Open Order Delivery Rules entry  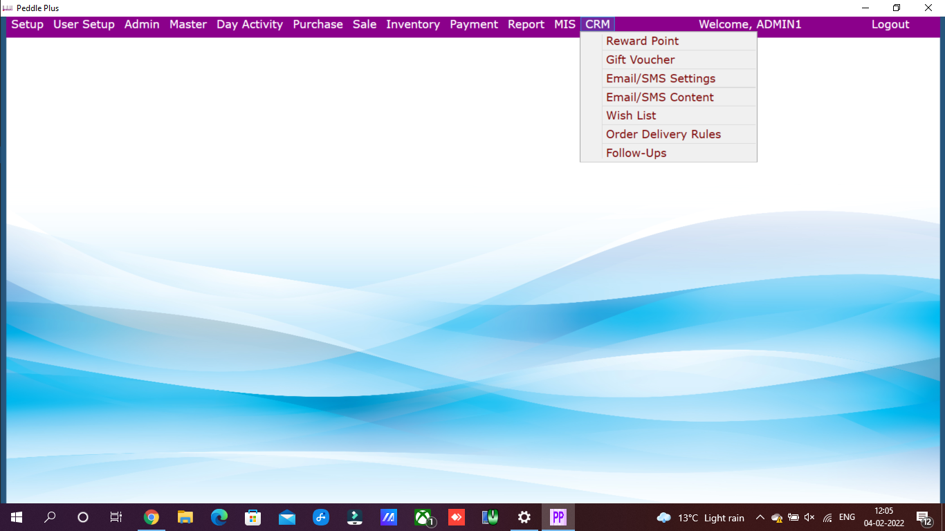[663, 134]
